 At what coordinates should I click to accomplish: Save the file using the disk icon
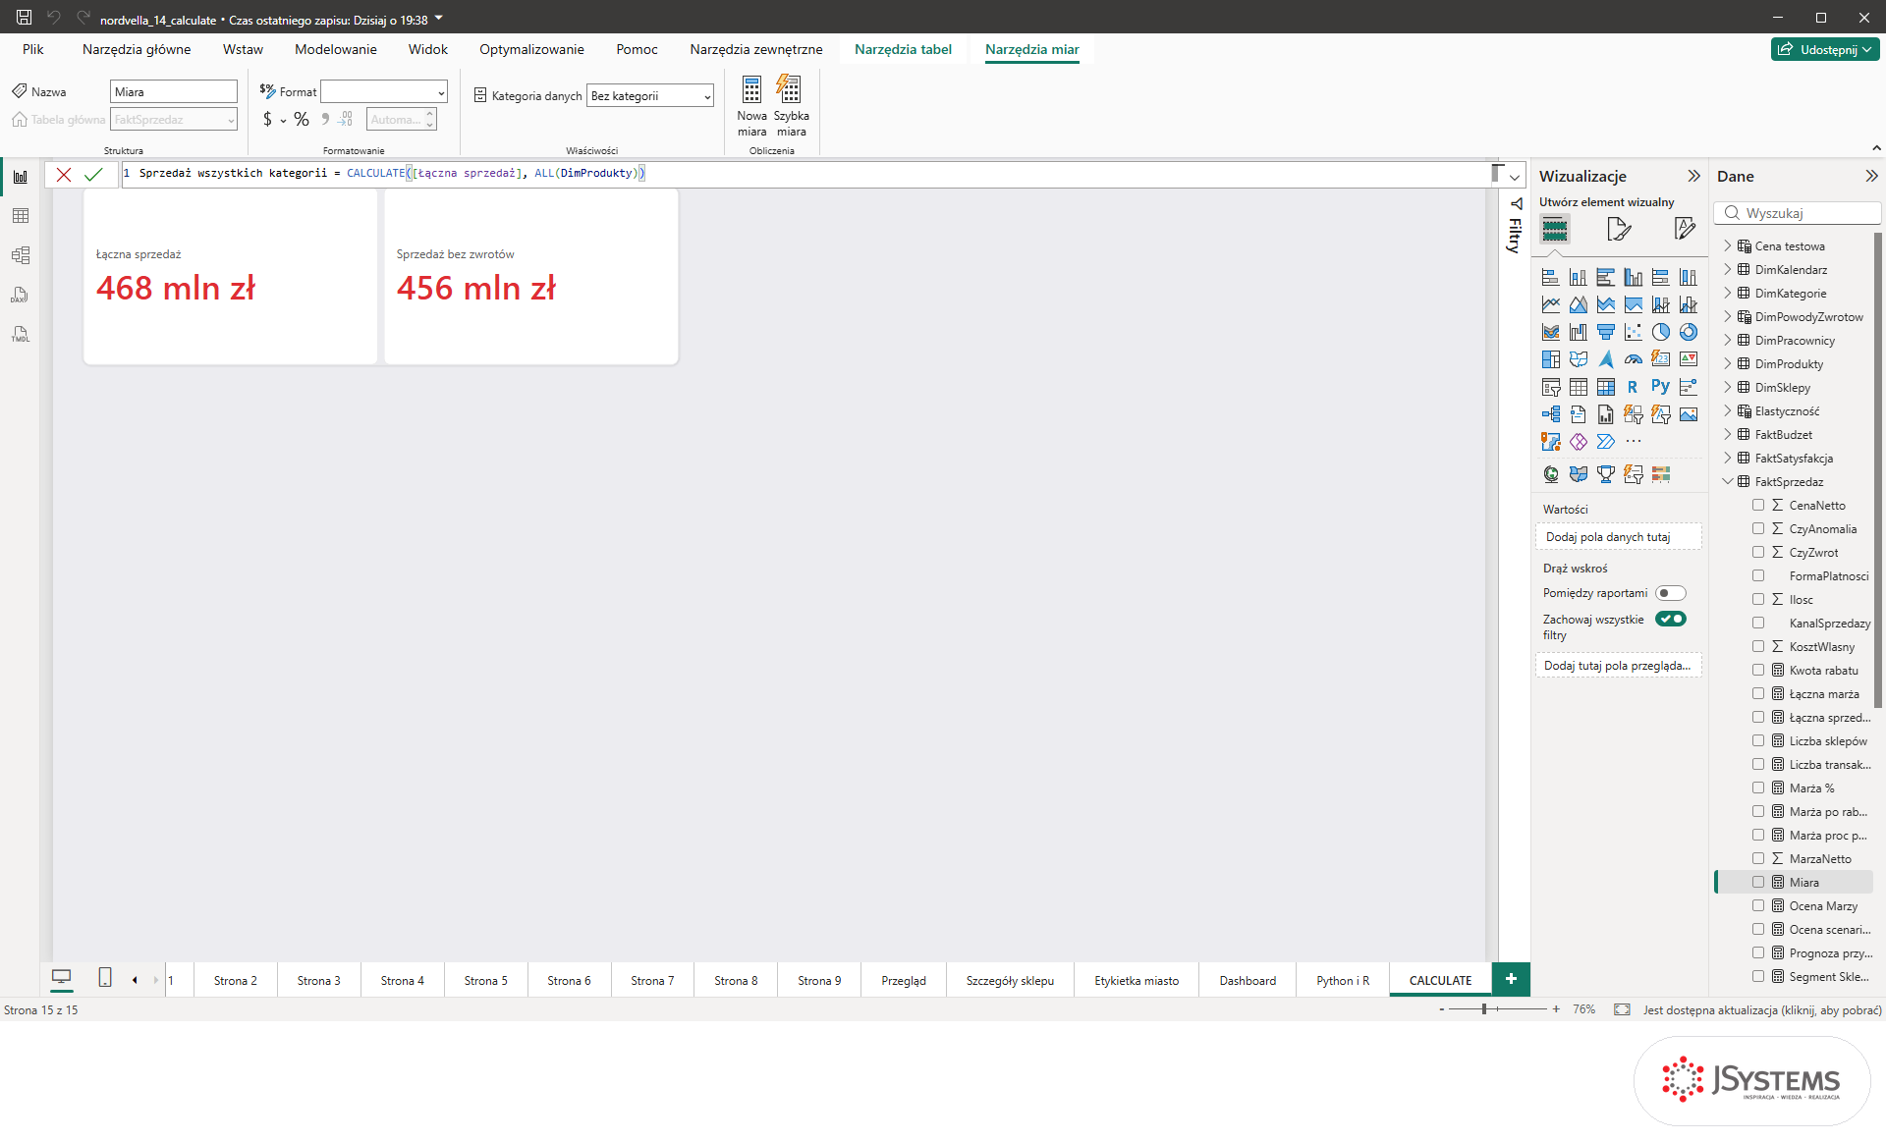pos(24,18)
